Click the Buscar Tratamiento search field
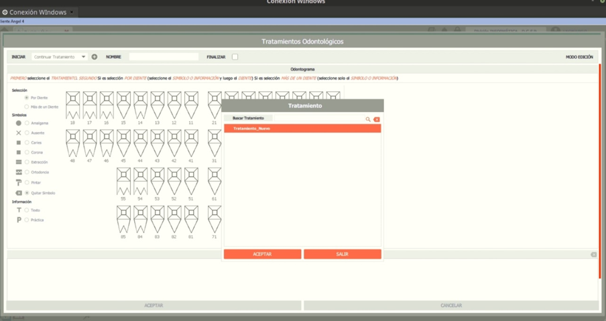606x321 pixels. click(319, 119)
